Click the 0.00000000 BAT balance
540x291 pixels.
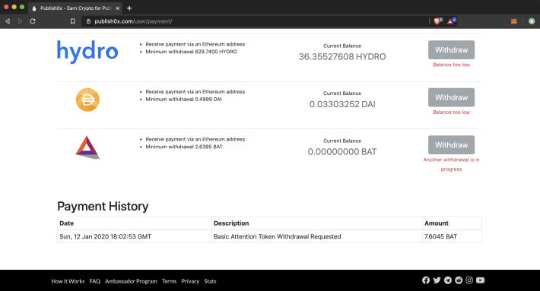(342, 152)
